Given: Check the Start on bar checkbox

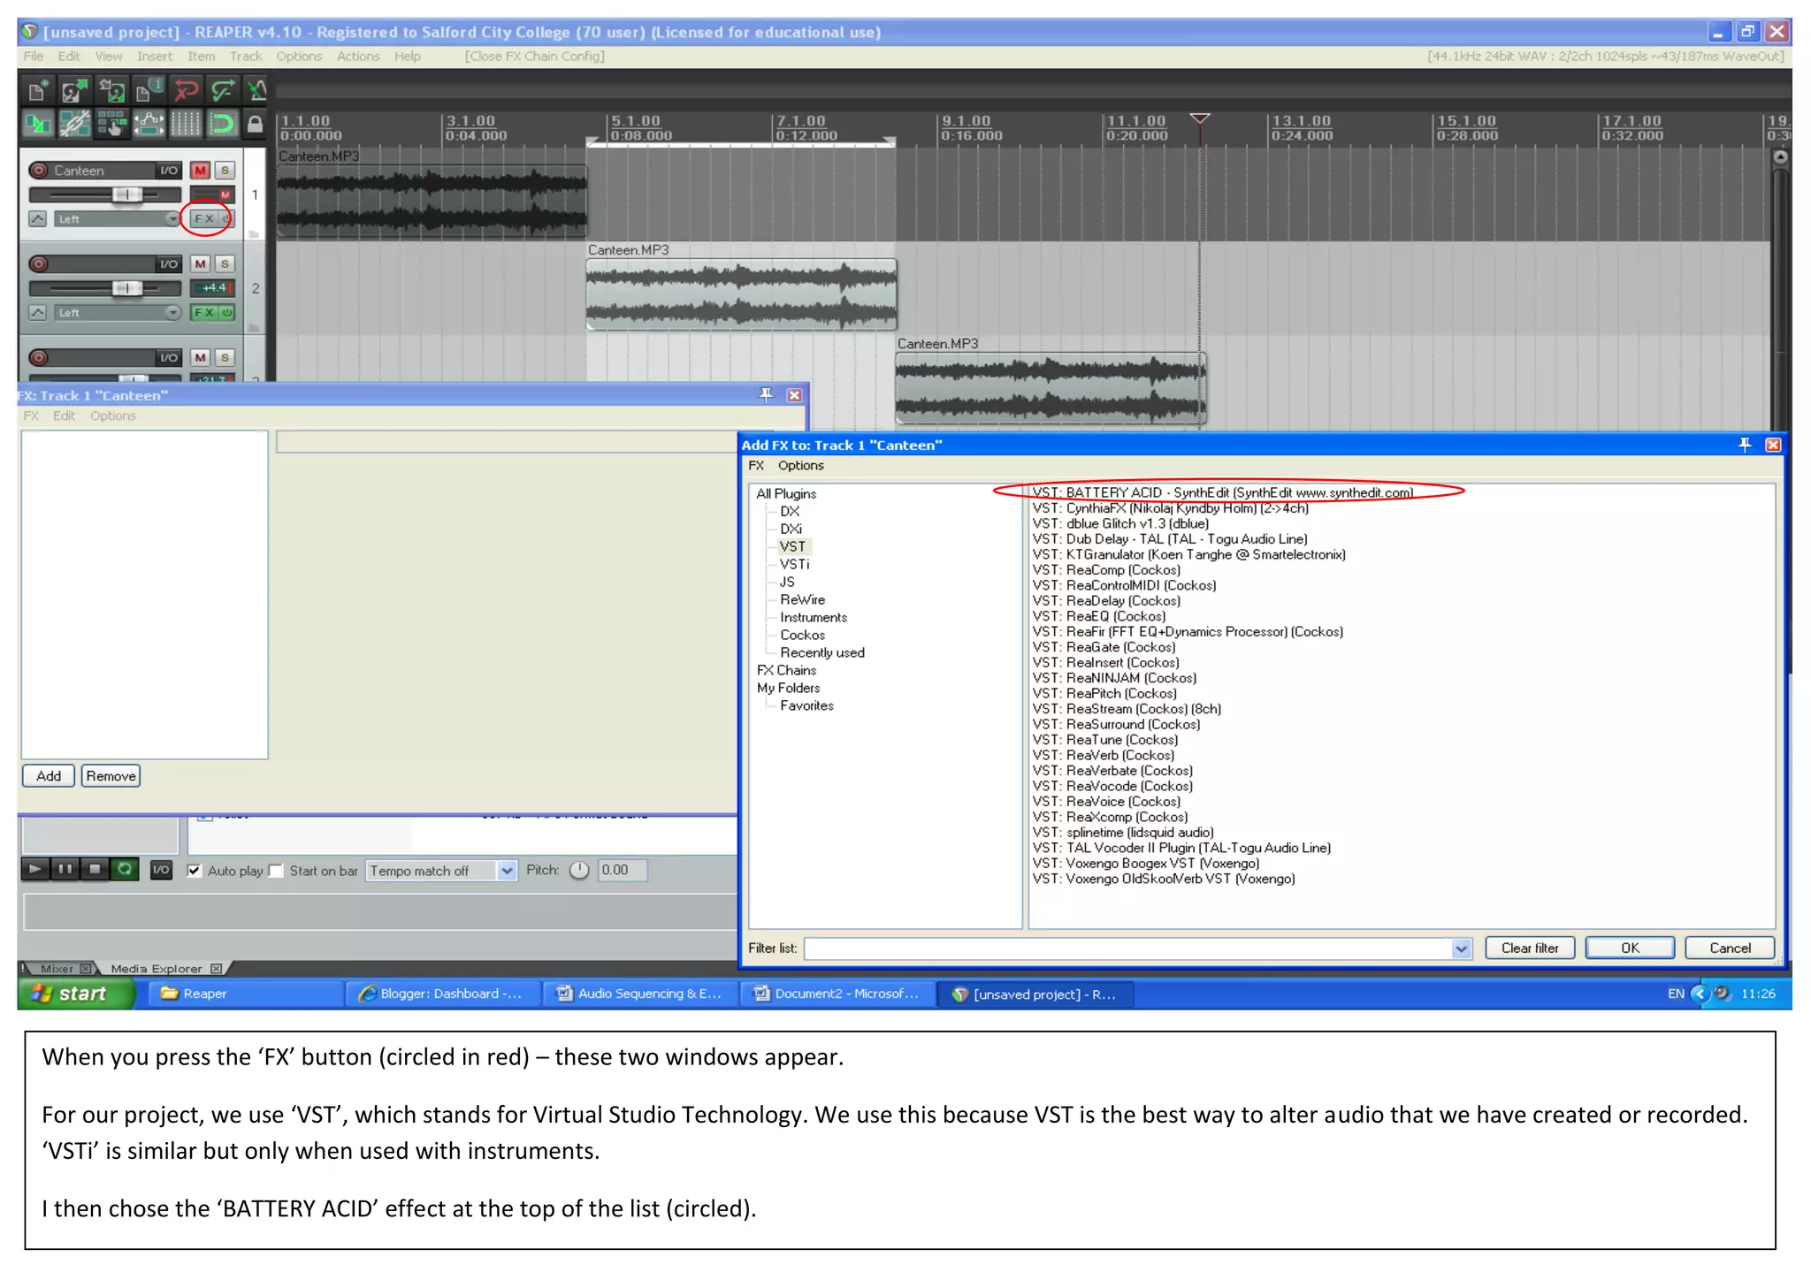Looking at the screenshot, I should (276, 871).
